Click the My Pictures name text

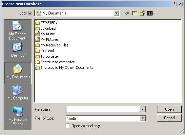(50, 40)
